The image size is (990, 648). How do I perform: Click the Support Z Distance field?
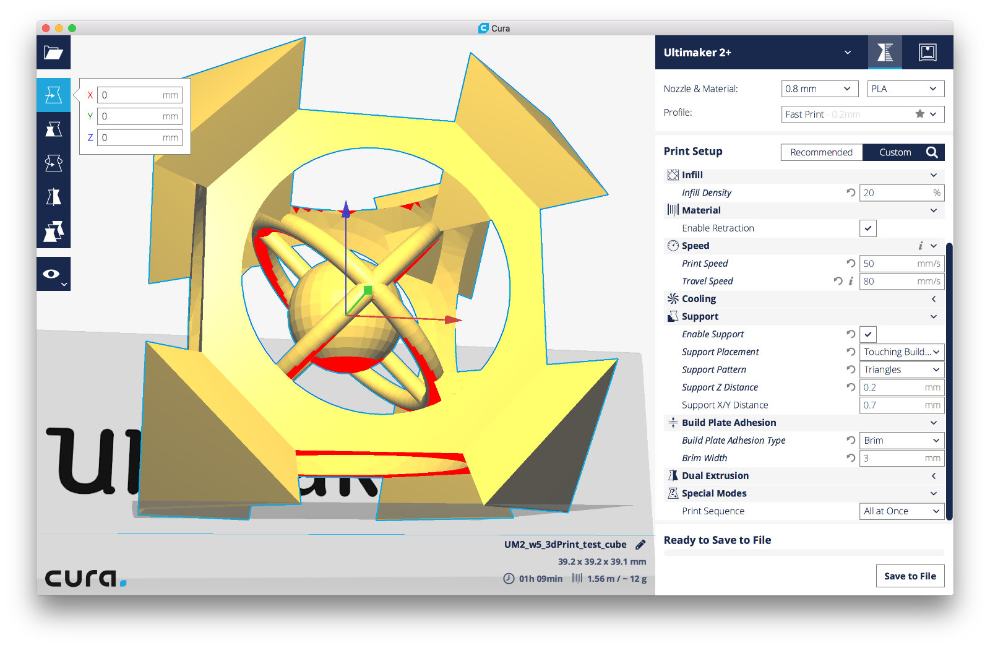tap(902, 387)
